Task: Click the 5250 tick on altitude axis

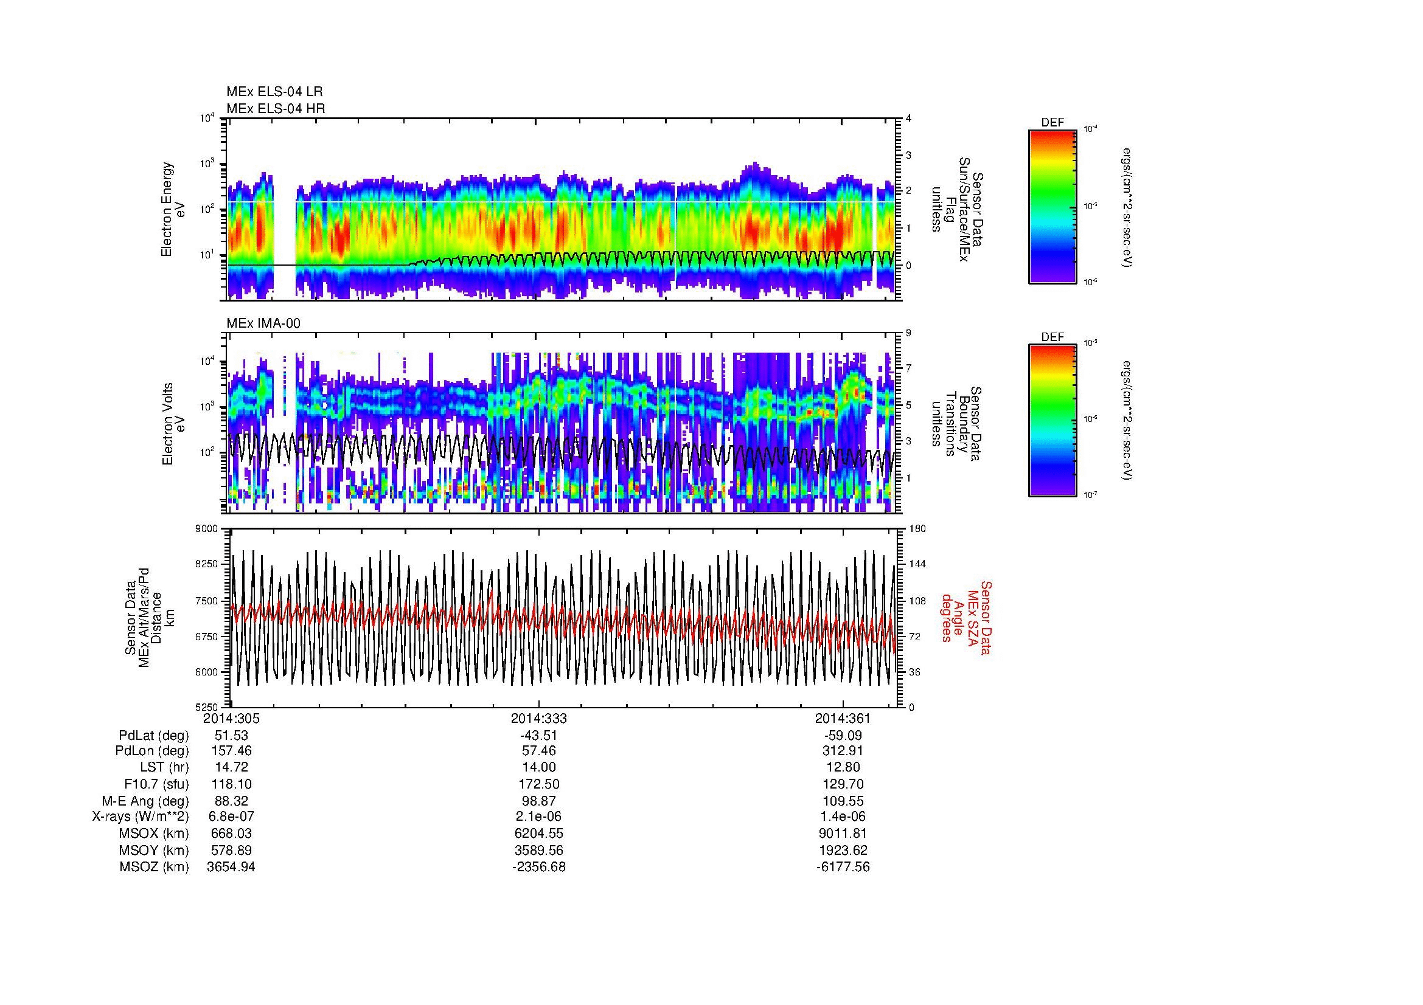Action: 207,707
